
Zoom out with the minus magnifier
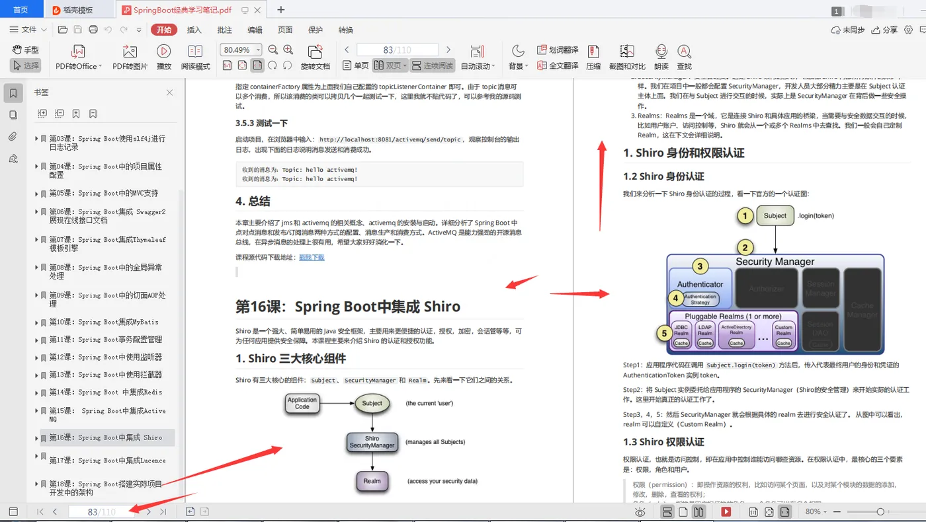point(273,50)
